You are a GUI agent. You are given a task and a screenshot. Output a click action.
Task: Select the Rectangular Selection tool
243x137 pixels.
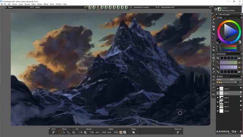point(213,37)
